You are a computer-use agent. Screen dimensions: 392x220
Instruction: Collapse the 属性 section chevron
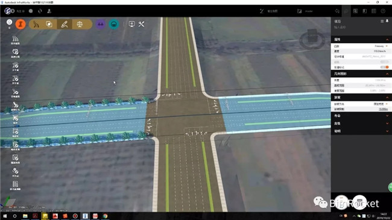(387, 40)
